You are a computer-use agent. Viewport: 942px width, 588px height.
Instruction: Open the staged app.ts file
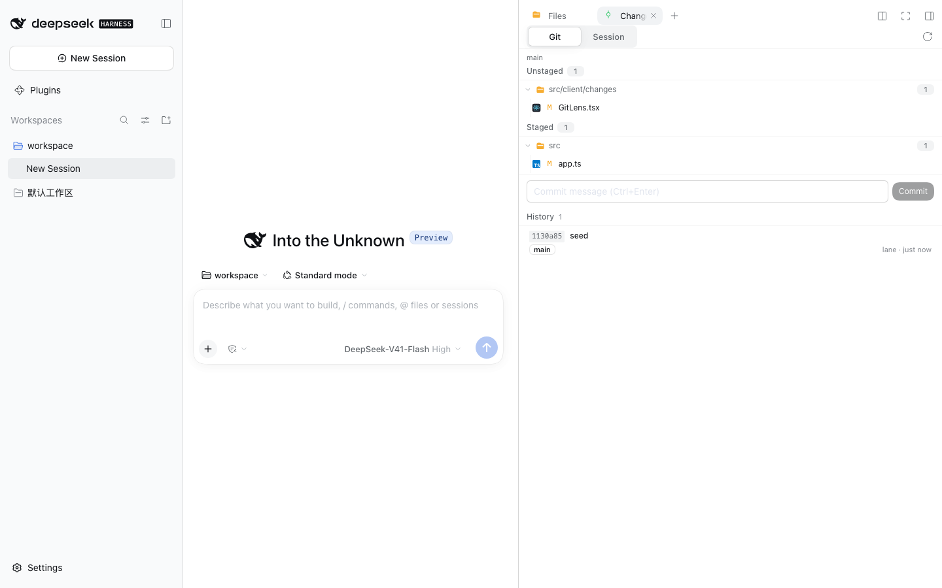click(730, 164)
